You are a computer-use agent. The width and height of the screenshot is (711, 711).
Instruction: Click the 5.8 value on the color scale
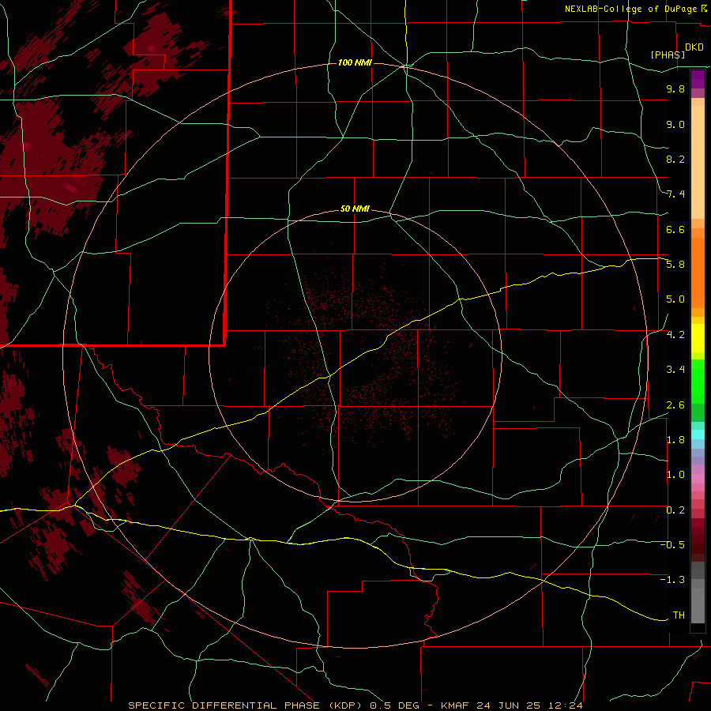(x=675, y=265)
